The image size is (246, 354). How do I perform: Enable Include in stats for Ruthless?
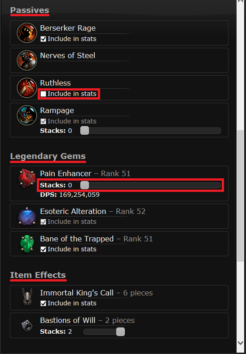pos(43,94)
